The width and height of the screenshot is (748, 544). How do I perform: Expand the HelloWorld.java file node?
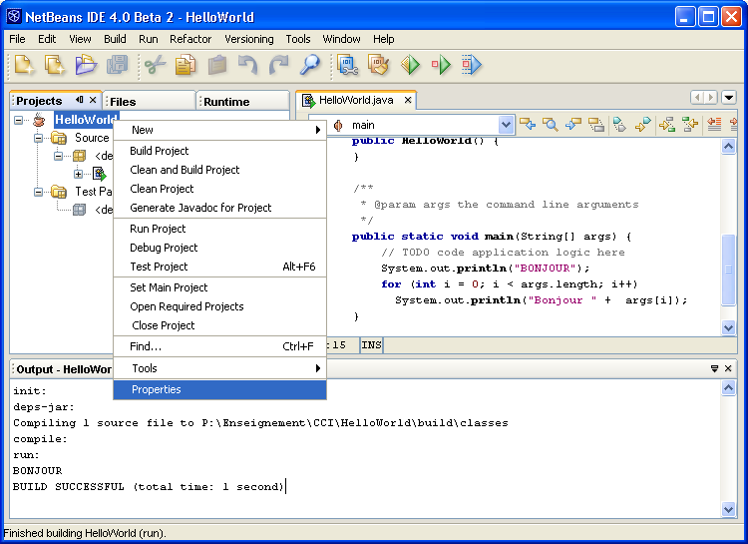(x=78, y=174)
